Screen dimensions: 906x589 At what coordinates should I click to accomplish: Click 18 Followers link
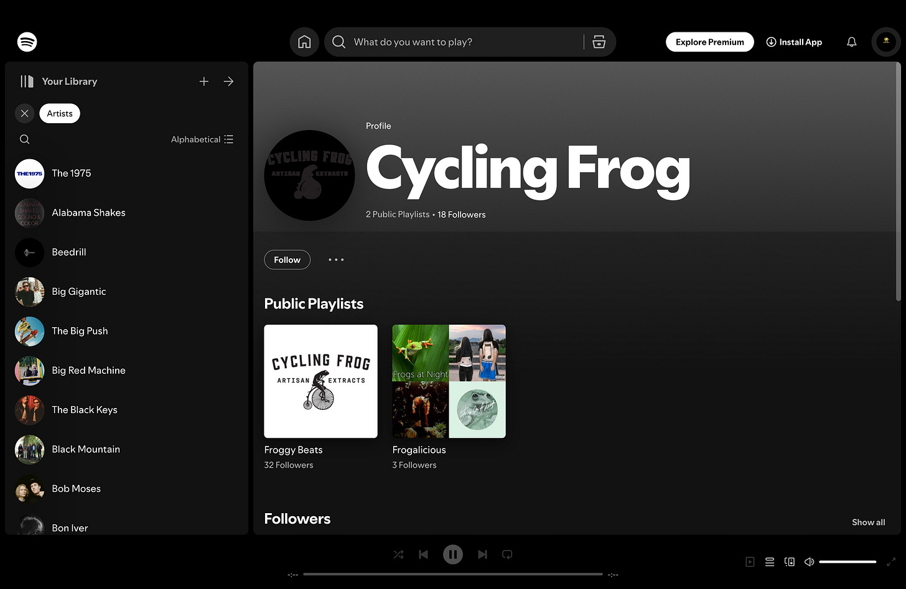coord(462,215)
